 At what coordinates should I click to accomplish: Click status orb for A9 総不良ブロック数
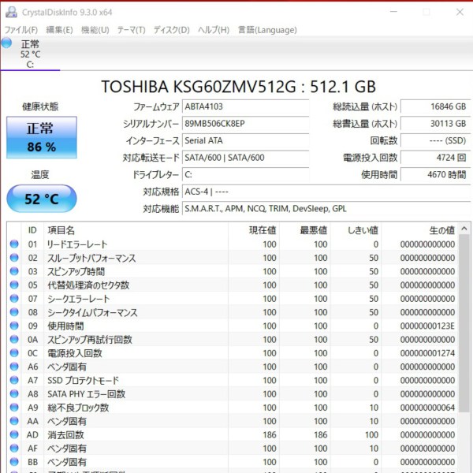(14, 408)
